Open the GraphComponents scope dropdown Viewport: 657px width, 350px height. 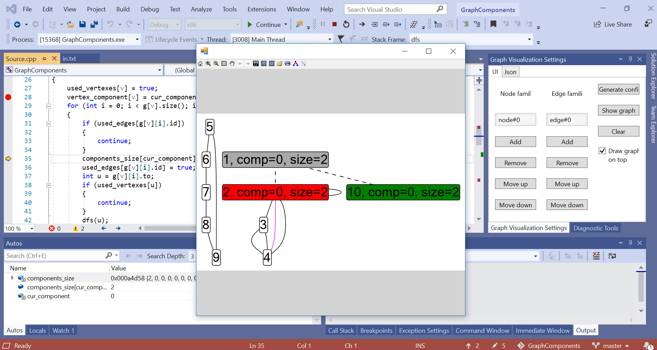160,70
